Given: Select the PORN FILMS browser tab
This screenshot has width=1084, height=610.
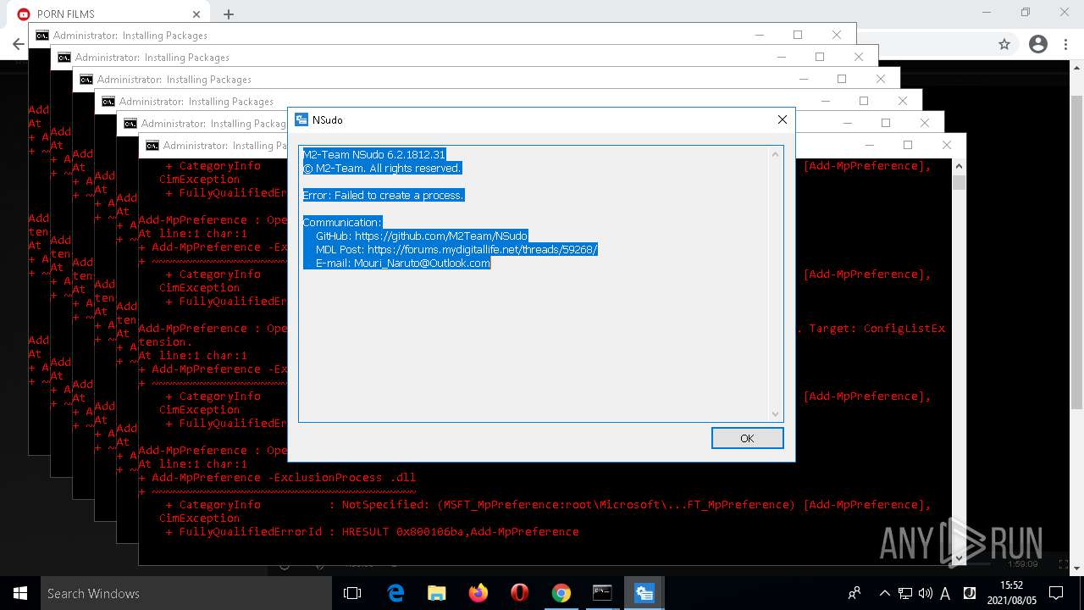Looking at the screenshot, I should [x=110, y=14].
